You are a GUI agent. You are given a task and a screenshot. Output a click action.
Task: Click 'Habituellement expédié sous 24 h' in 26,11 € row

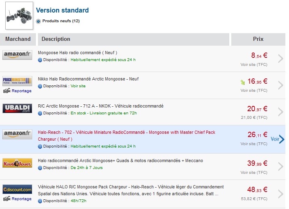coord(103,146)
